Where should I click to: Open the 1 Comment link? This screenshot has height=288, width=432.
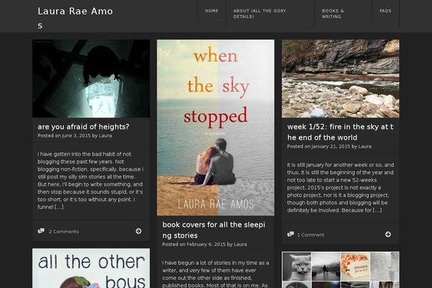point(310,235)
